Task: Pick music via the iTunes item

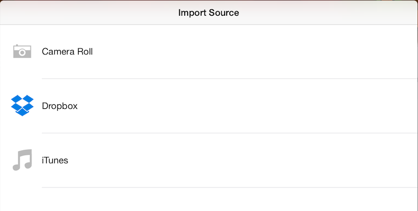Action: click(209, 160)
